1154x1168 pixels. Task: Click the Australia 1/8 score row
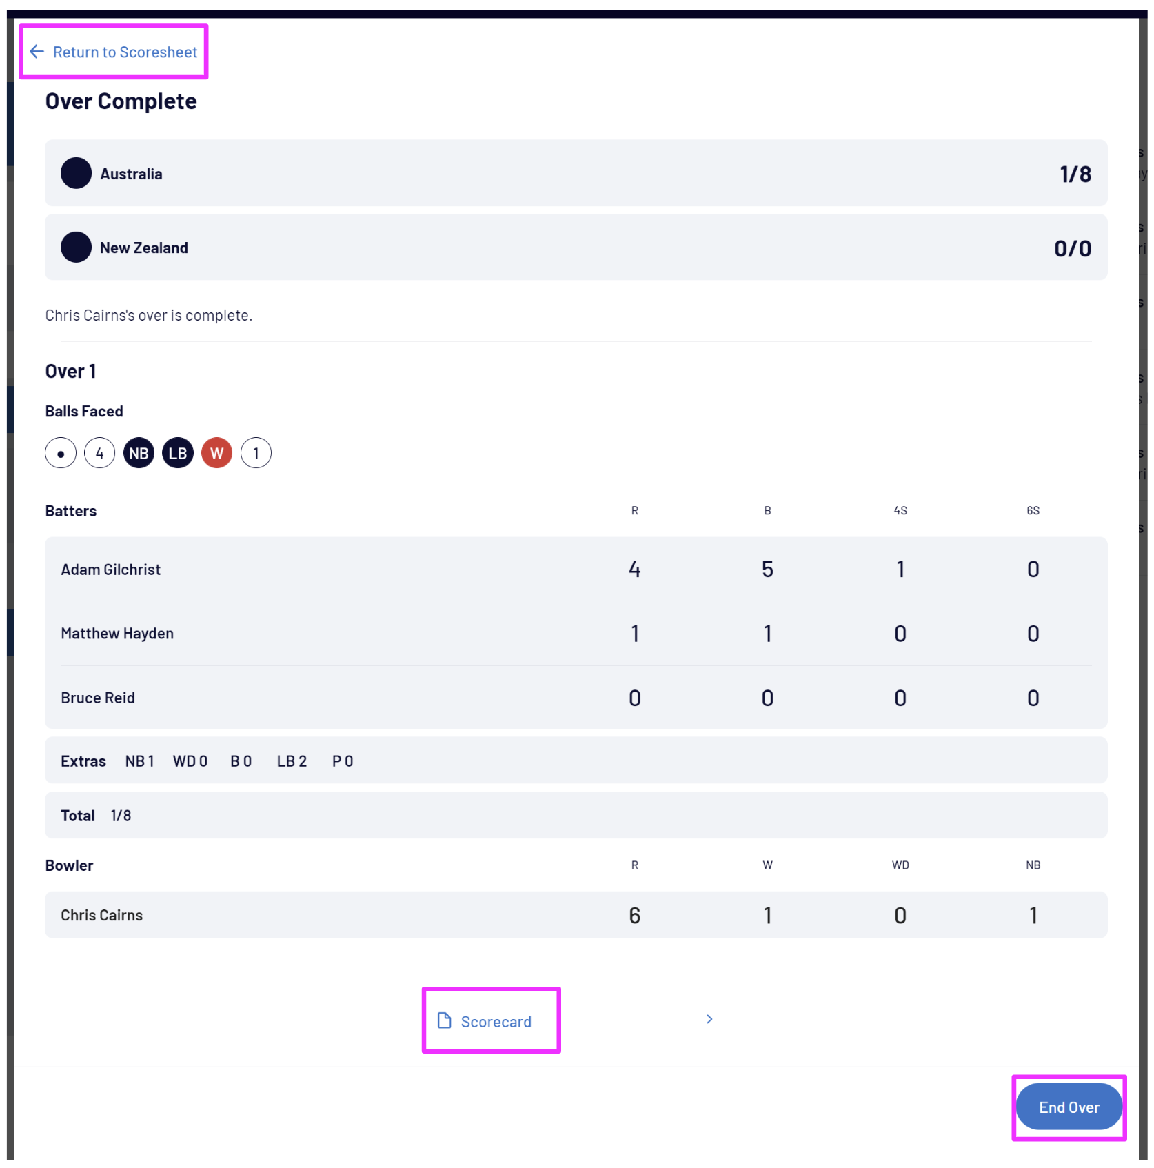click(576, 174)
